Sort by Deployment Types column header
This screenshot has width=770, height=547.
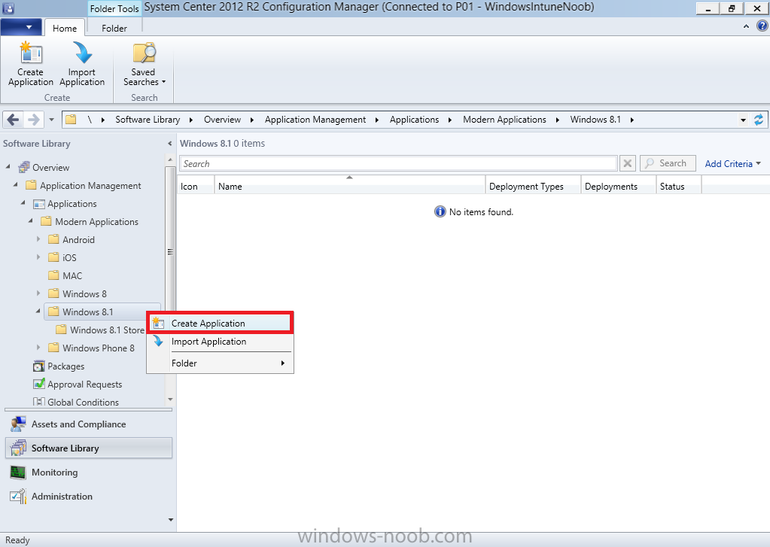click(x=533, y=186)
